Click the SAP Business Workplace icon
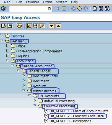112x125 pixels. [x=20, y=26]
